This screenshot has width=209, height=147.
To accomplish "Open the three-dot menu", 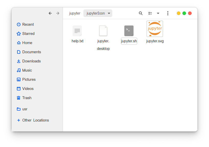I will click(x=168, y=13).
